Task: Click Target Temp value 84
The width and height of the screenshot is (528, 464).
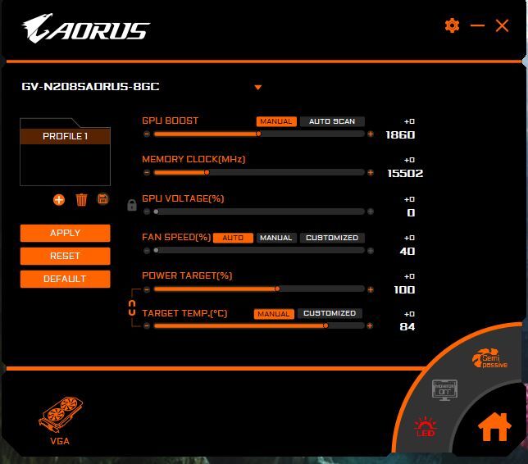Action: click(x=407, y=326)
